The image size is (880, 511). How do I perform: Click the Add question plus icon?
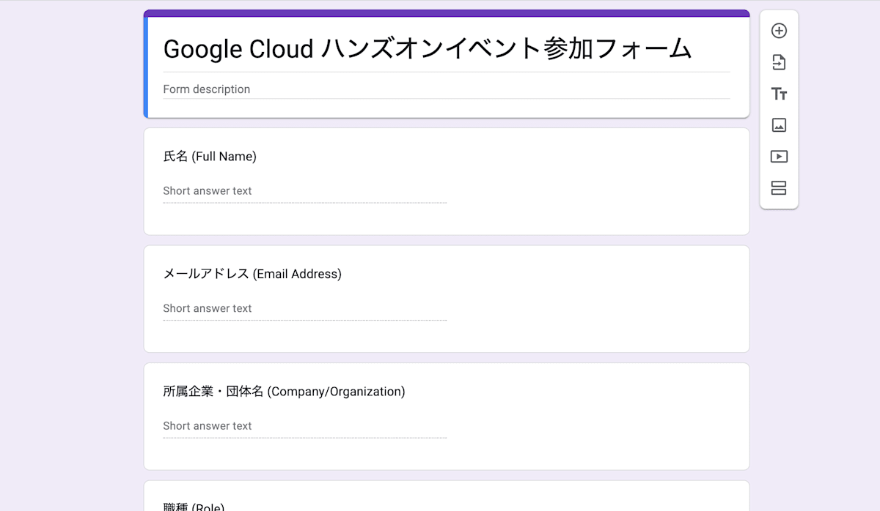(x=779, y=31)
